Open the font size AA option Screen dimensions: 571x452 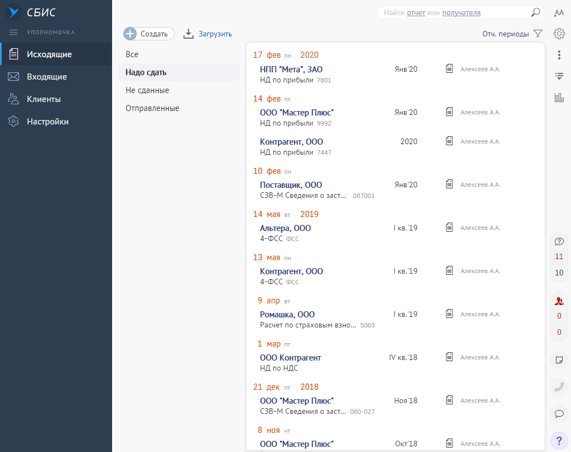point(559,12)
